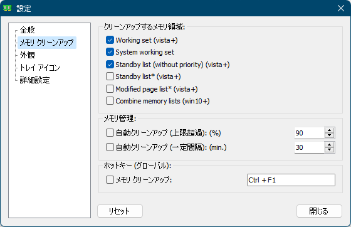Decrease the 30 minute interval with down arrow
351x227 pixels.
[x=329, y=150]
